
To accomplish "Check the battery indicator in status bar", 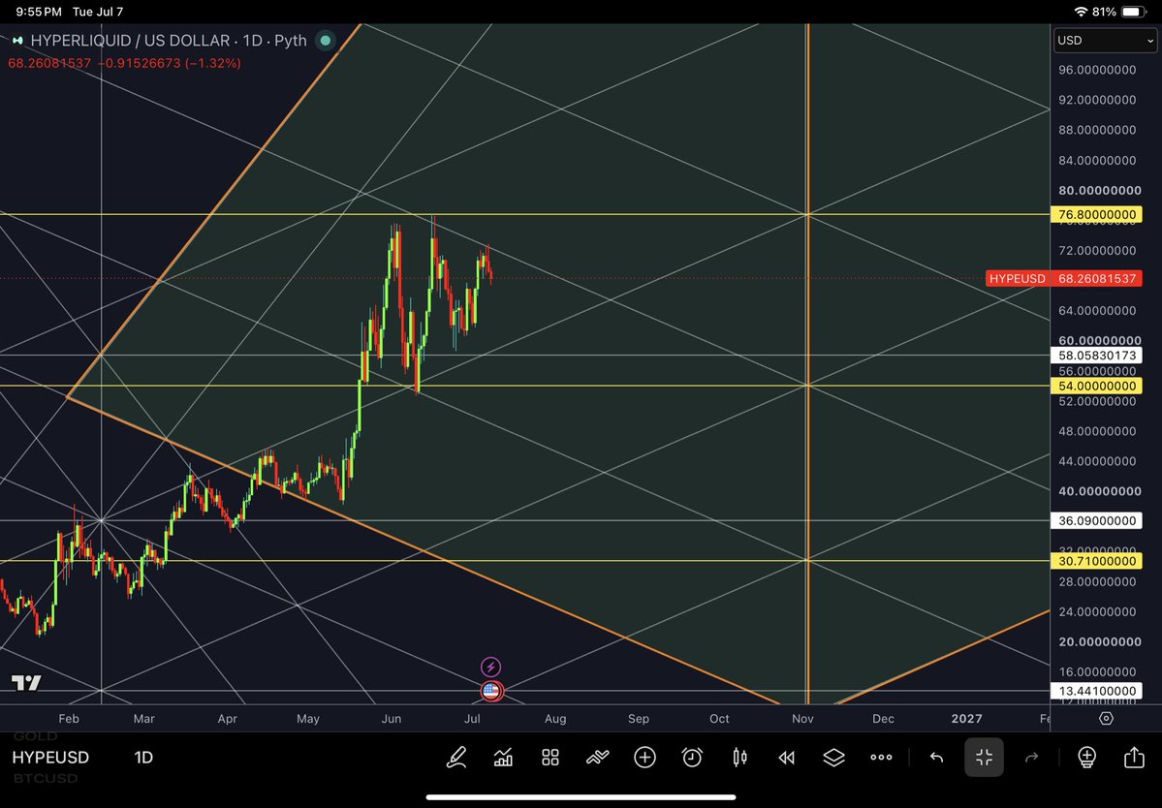I will click(x=1134, y=12).
